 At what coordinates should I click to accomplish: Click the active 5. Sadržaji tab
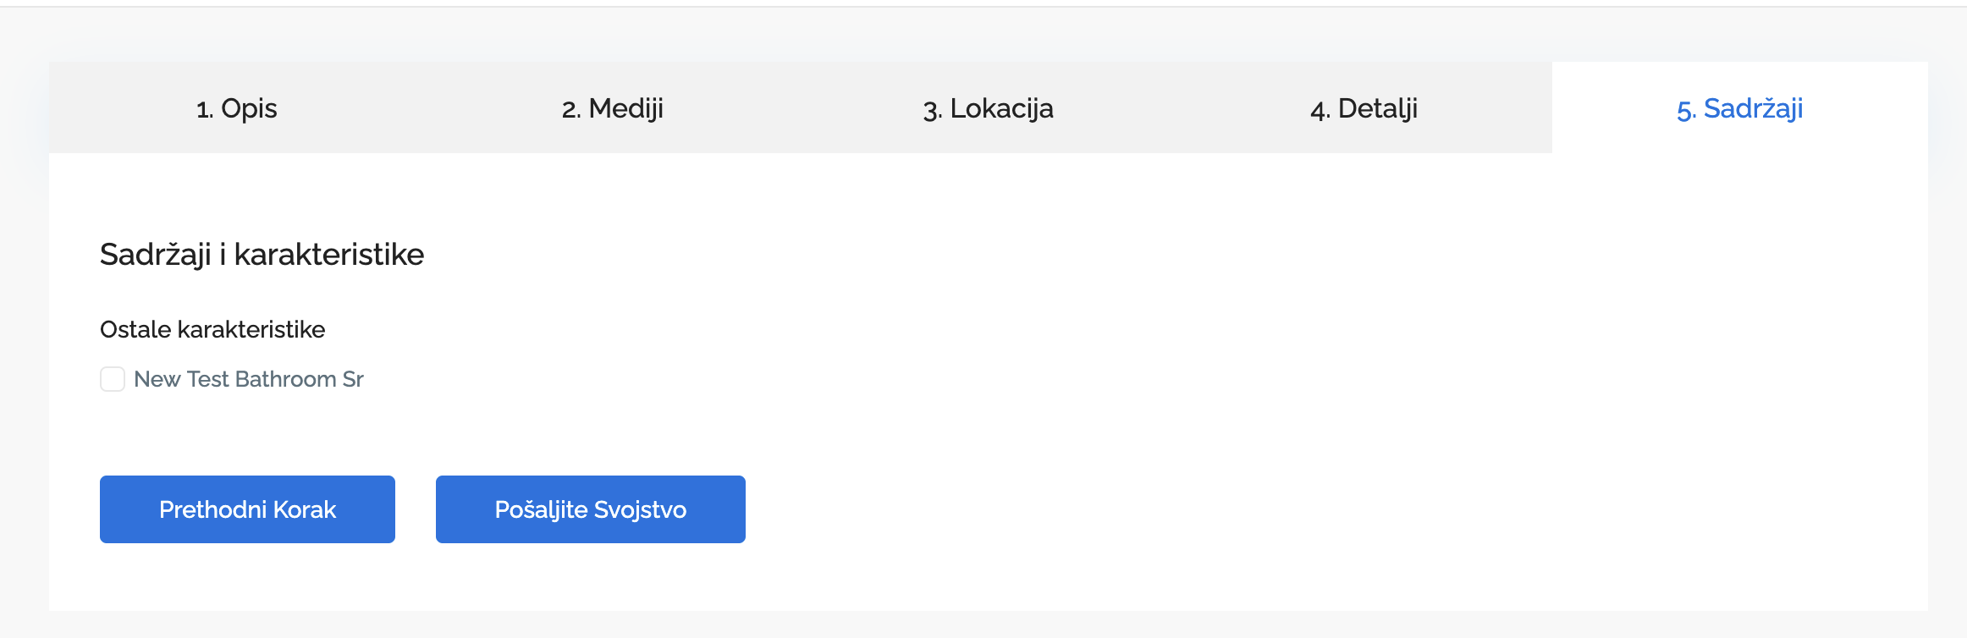pos(1739,108)
